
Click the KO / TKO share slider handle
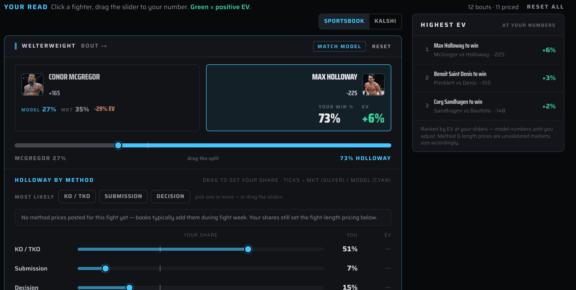pos(248,249)
